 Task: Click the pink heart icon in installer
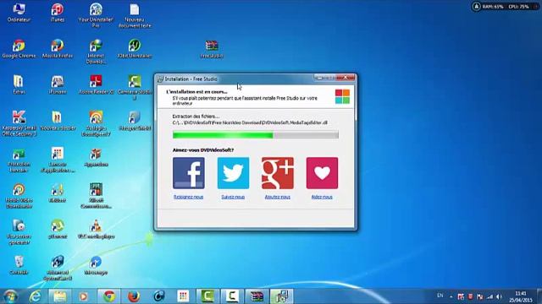pyautogui.click(x=322, y=173)
